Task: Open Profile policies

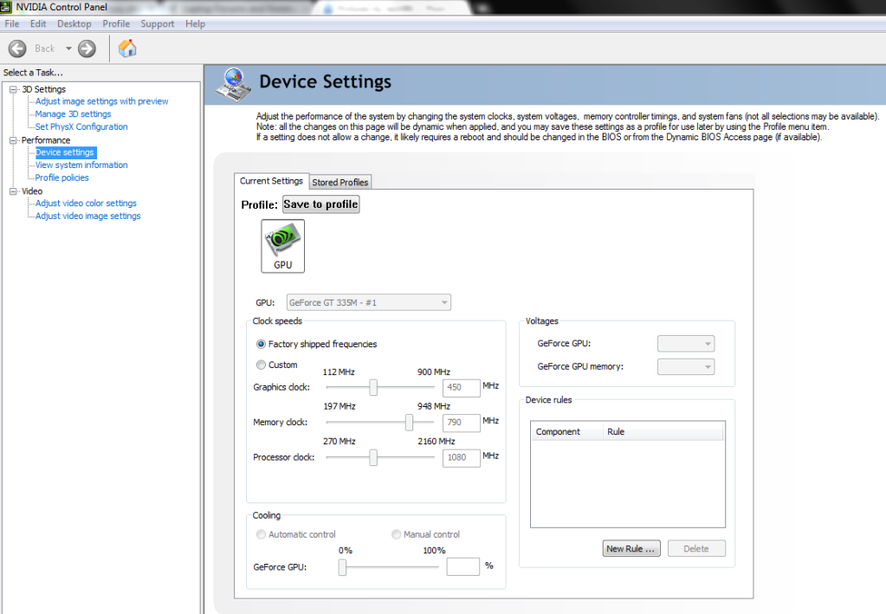Action: pos(62,178)
